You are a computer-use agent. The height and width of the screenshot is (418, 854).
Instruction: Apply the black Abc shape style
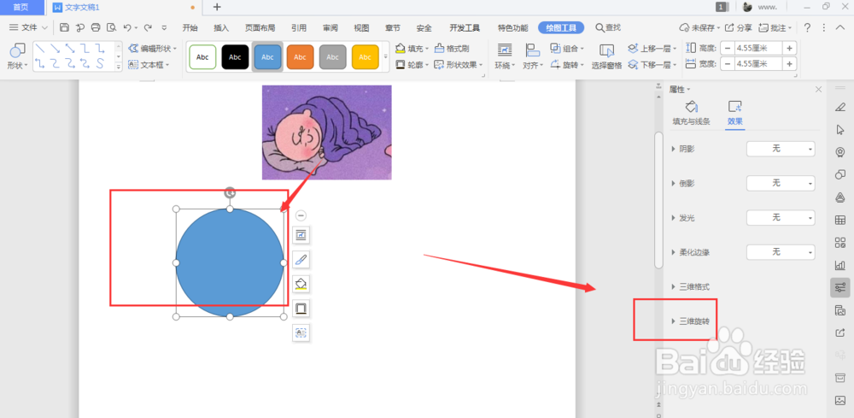pyautogui.click(x=236, y=56)
